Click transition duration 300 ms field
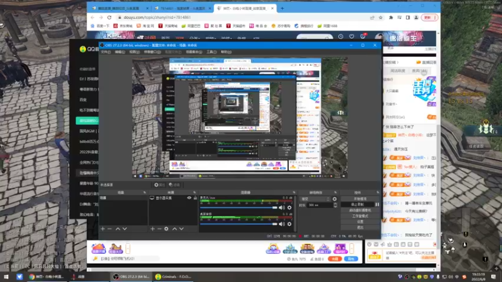 (319, 206)
